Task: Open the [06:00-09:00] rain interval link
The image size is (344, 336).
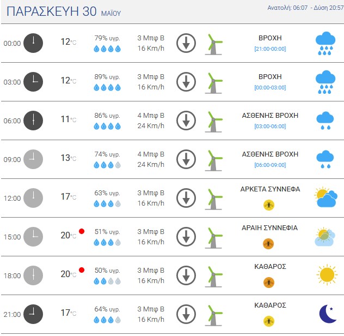Action: [270, 165]
